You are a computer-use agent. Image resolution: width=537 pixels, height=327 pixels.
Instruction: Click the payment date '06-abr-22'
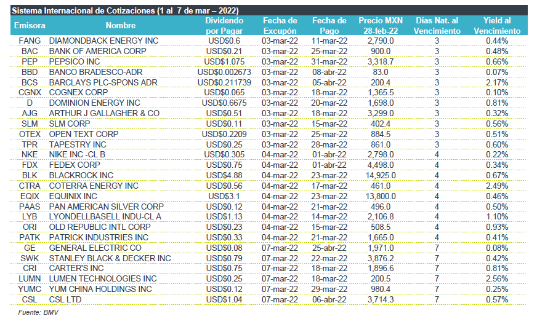click(x=329, y=300)
